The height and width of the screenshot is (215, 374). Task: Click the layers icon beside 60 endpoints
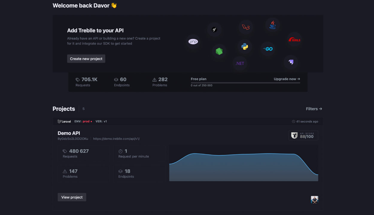click(x=116, y=80)
